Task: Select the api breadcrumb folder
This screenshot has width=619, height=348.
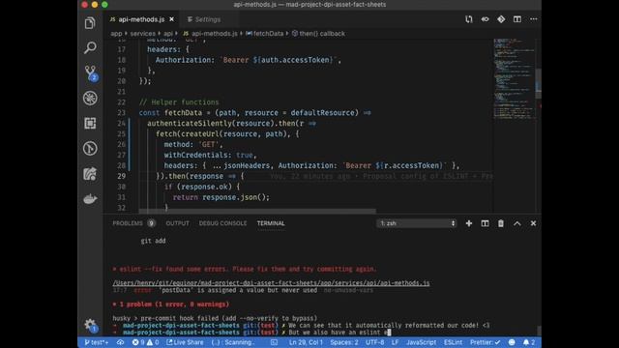Action: 168,34
